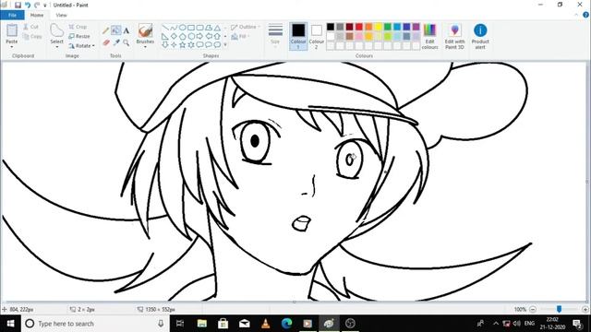Click the Save icon in quick access toolbar
Image resolution: width=591 pixels, height=332 pixels.
18,5
